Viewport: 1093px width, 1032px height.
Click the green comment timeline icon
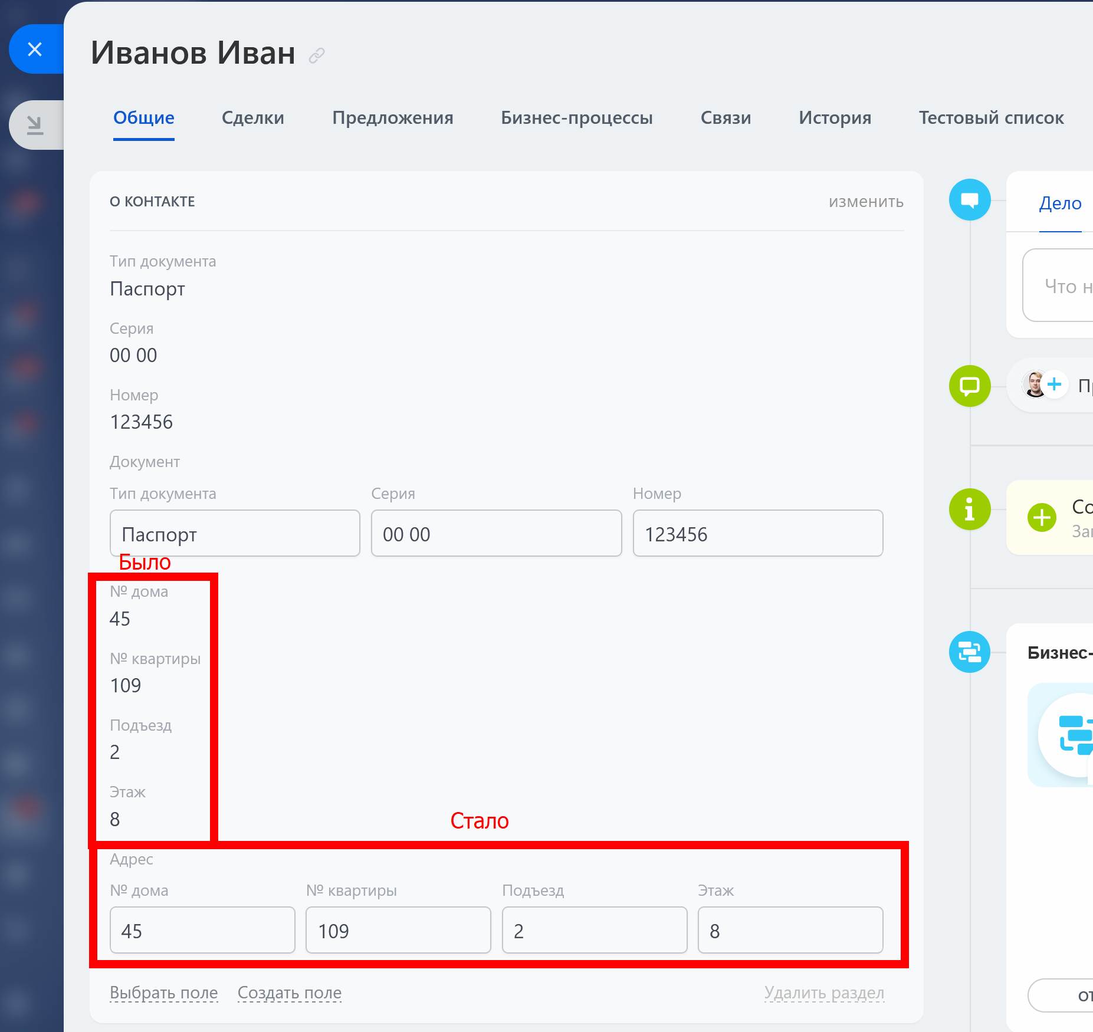969,386
